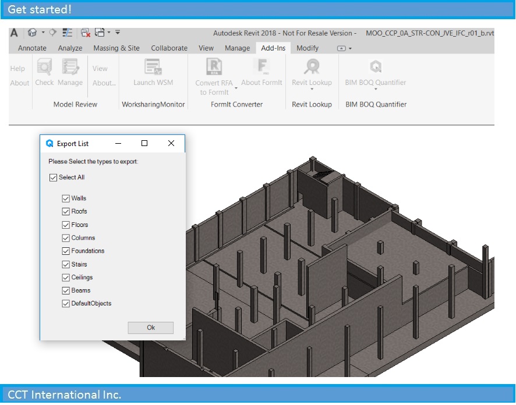Disable the DefaultObjects checkbox
This screenshot has width=516, height=405.
click(65, 303)
